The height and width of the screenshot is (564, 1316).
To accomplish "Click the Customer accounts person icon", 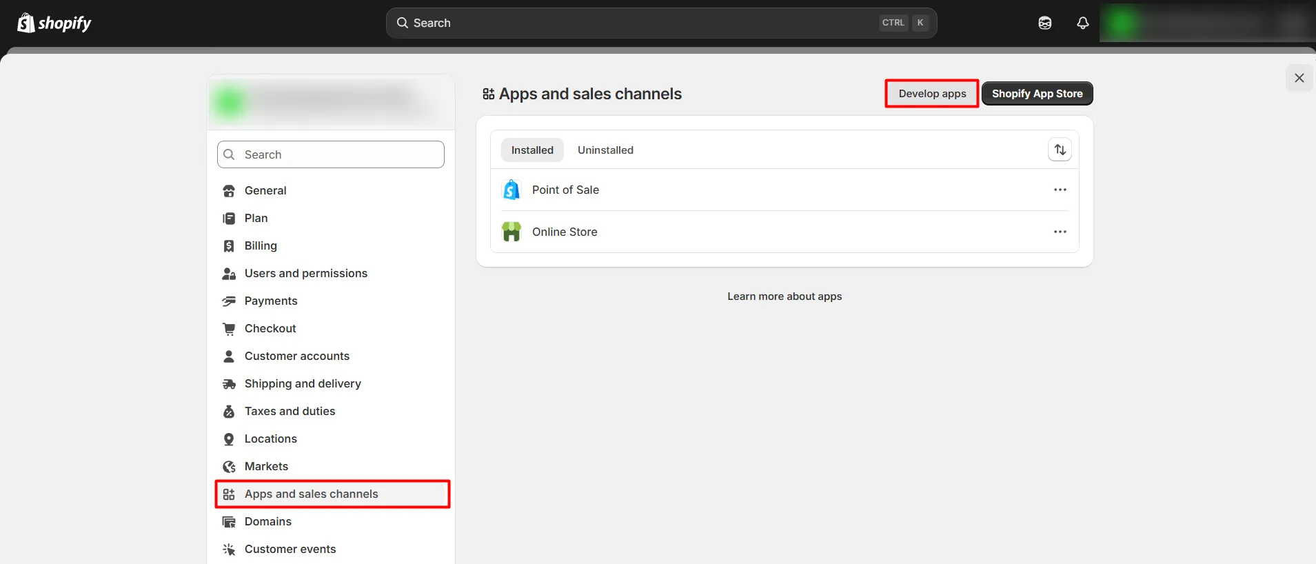I will point(229,356).
